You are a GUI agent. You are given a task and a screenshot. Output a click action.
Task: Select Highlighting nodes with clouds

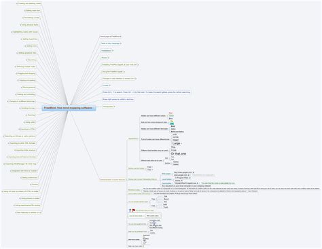click(x=26, y=32)
